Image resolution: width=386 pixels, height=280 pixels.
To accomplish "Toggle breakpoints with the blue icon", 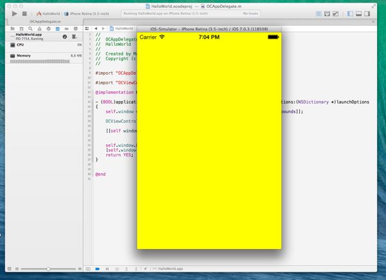I will 98,269.
